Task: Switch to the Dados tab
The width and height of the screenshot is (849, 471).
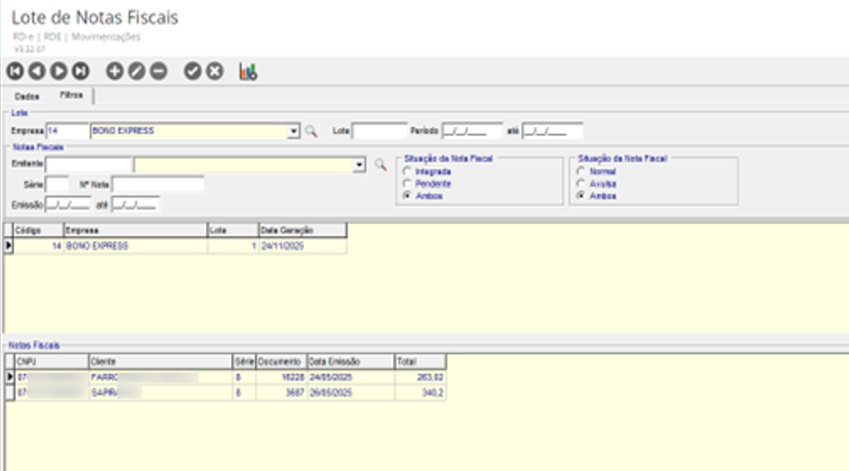Action: [x=27, y=97]
